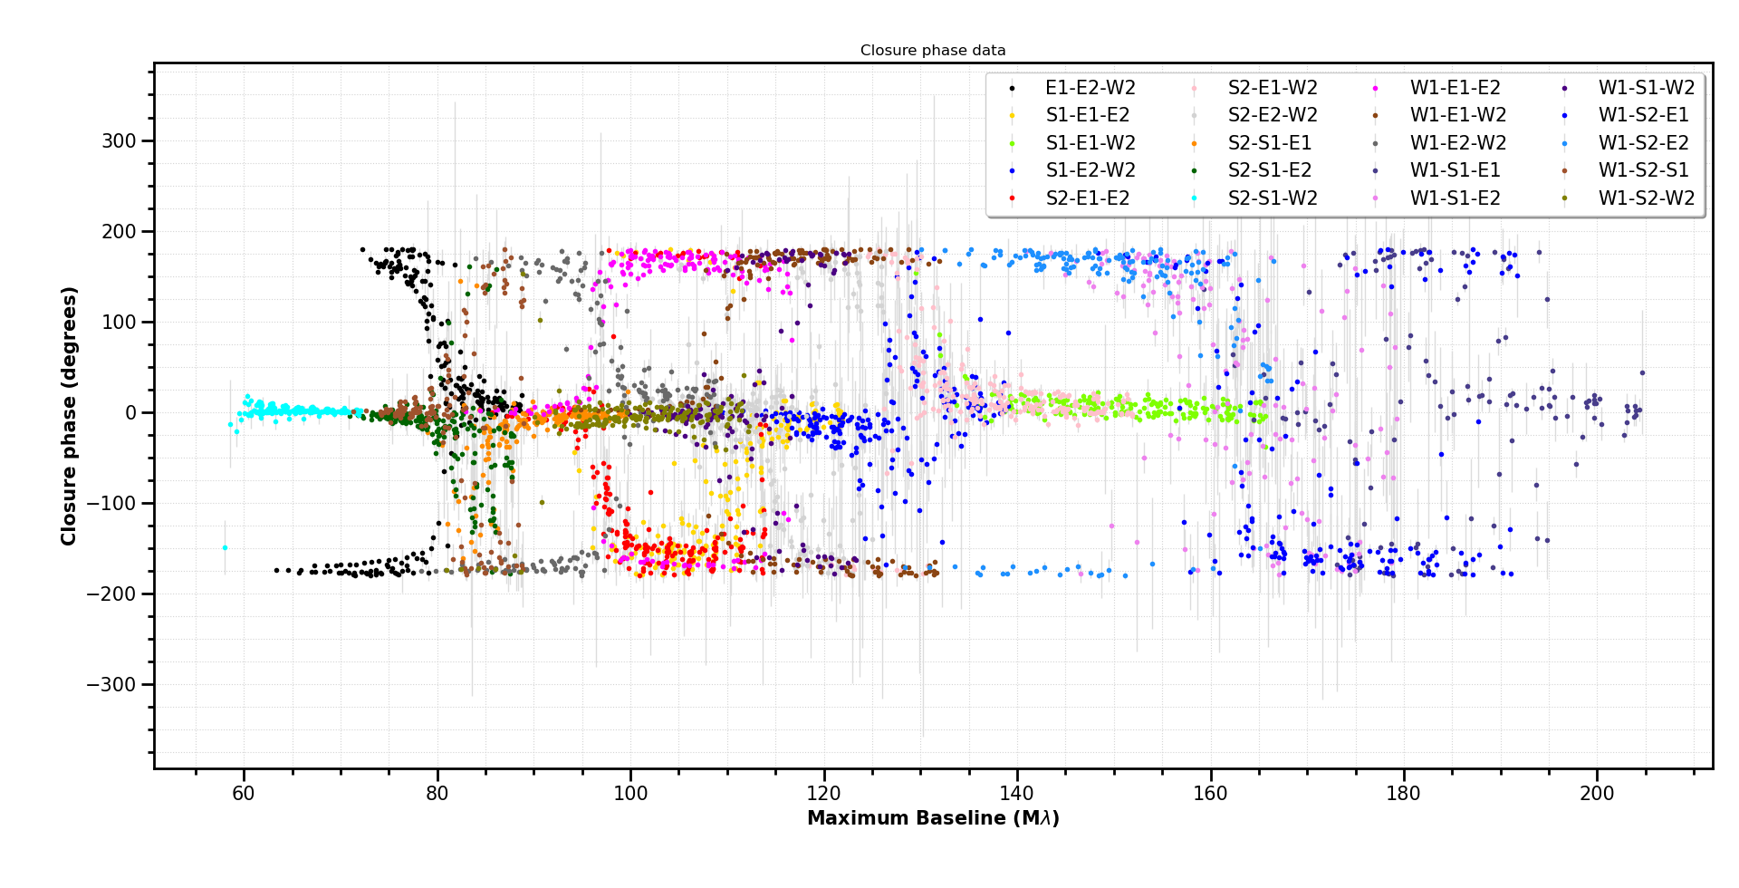
Task: Click the y-axis tick label 200
Action: [120, 232]
